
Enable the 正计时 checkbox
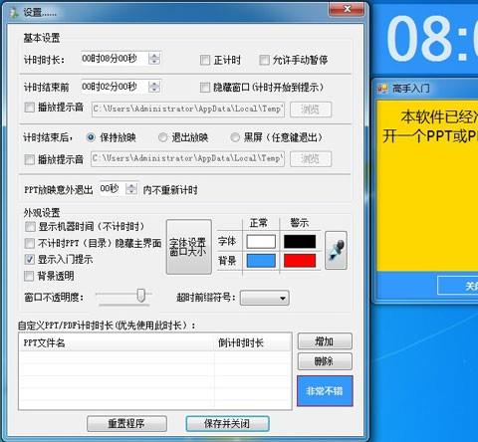click(205, 60)
